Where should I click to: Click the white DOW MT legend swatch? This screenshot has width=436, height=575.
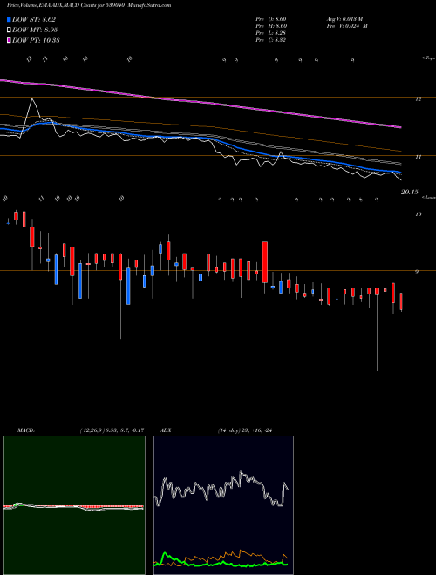(10, 30)
